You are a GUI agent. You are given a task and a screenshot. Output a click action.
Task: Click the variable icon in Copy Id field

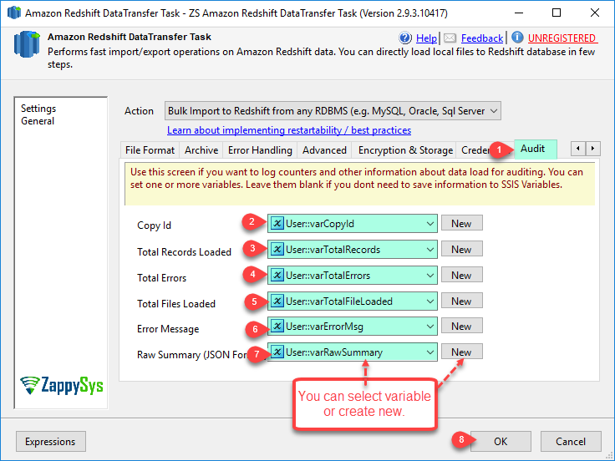277,224
